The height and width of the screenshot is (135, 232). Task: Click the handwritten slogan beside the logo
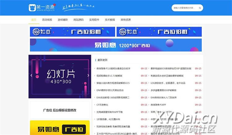coord(78,7)
